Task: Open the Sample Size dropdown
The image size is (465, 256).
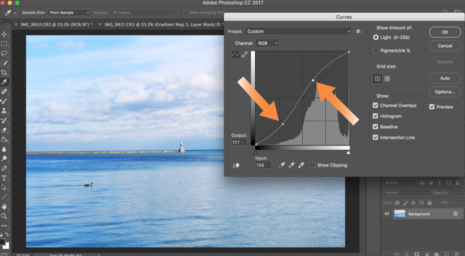Action: coord(69,12)
